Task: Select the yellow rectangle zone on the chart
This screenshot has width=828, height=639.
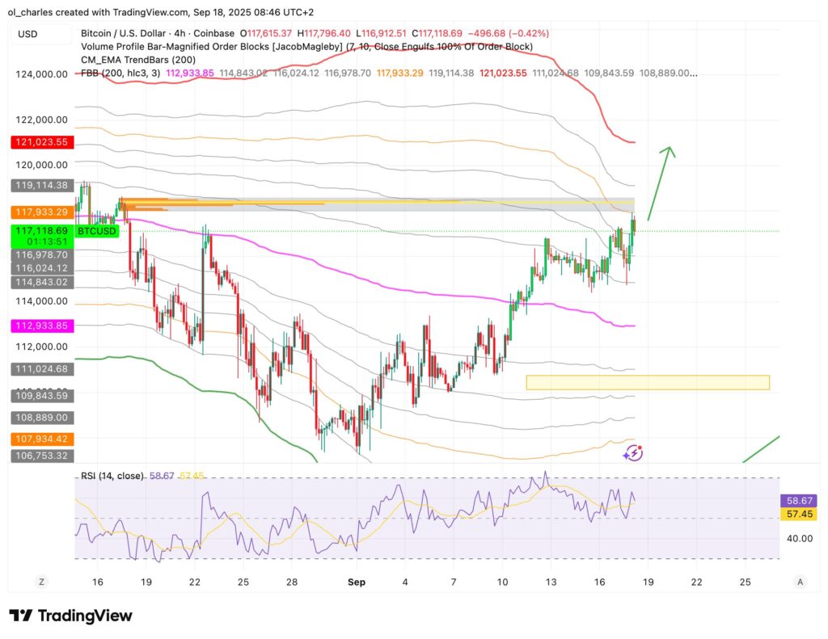Action: click(647, 382)
